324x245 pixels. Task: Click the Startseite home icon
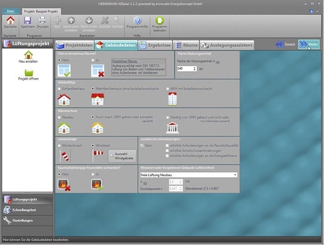(10, 20)
